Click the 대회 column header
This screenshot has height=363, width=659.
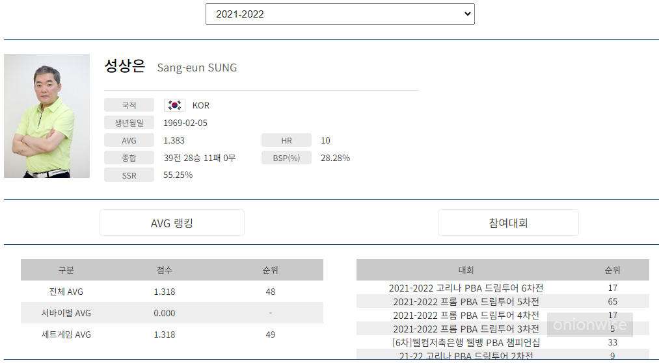[x=466, y=270]
